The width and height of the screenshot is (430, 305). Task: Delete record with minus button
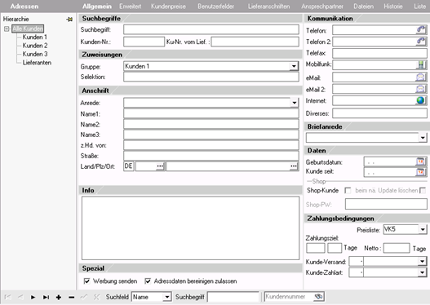[x=71, y=297]
